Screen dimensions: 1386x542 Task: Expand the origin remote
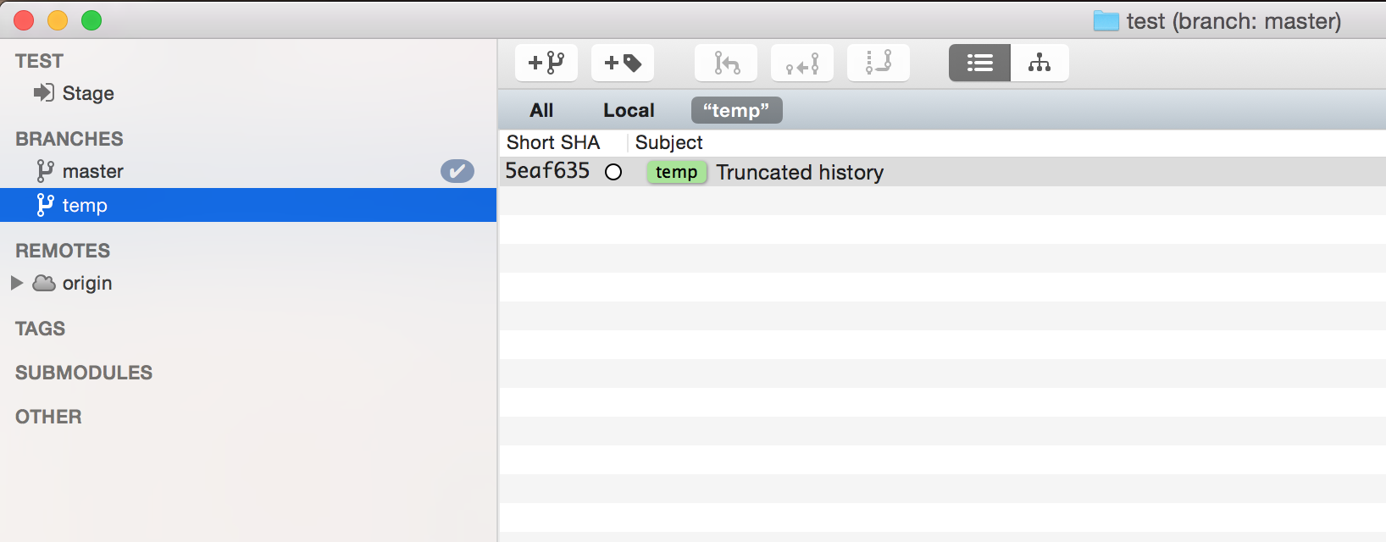click(x=17, y=283)
